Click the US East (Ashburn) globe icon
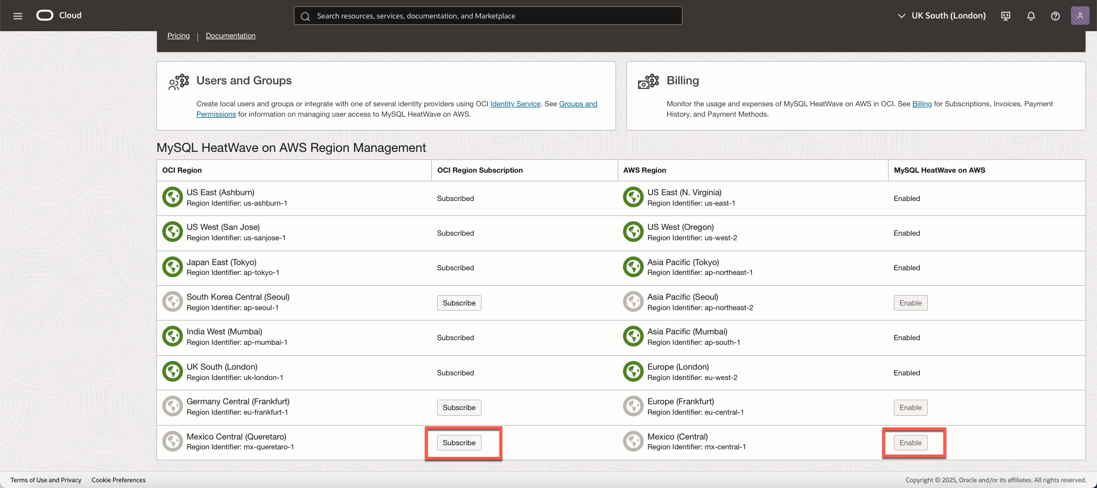Image resolution: width=1097 pixels, height=488 pixels. (x=173, y=198)
